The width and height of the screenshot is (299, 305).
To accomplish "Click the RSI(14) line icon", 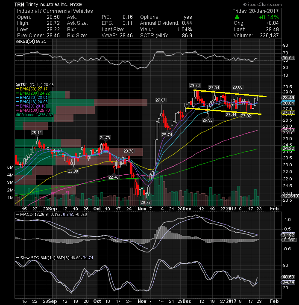I will (17, 42).
